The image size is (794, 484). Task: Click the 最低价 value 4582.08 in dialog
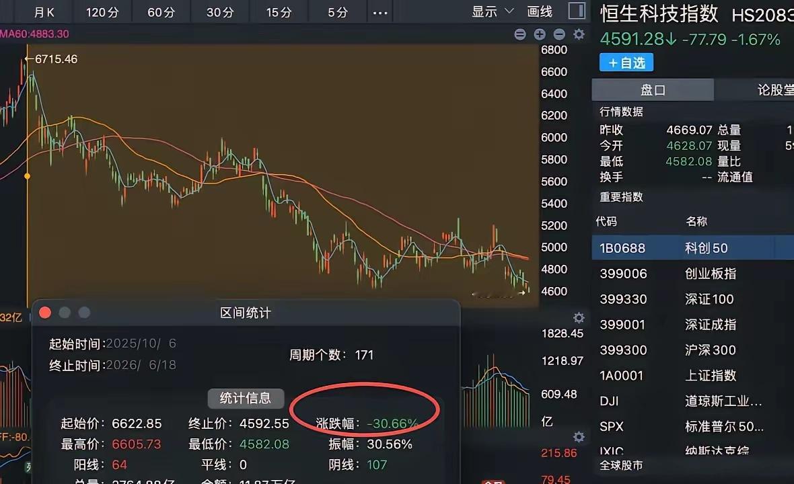tap(264, 444)
